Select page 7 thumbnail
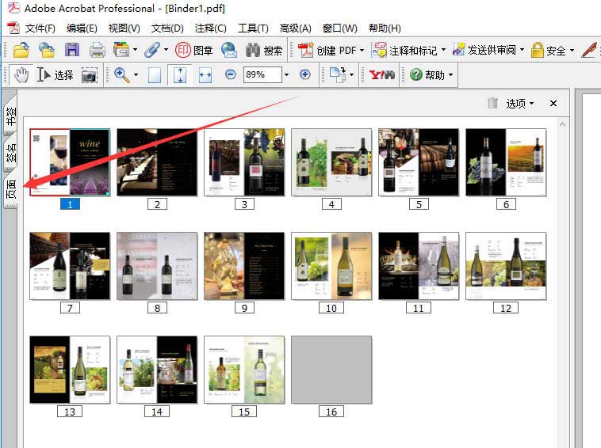The width and height of the screenshot is (601, 448). [x=70, y=266]
